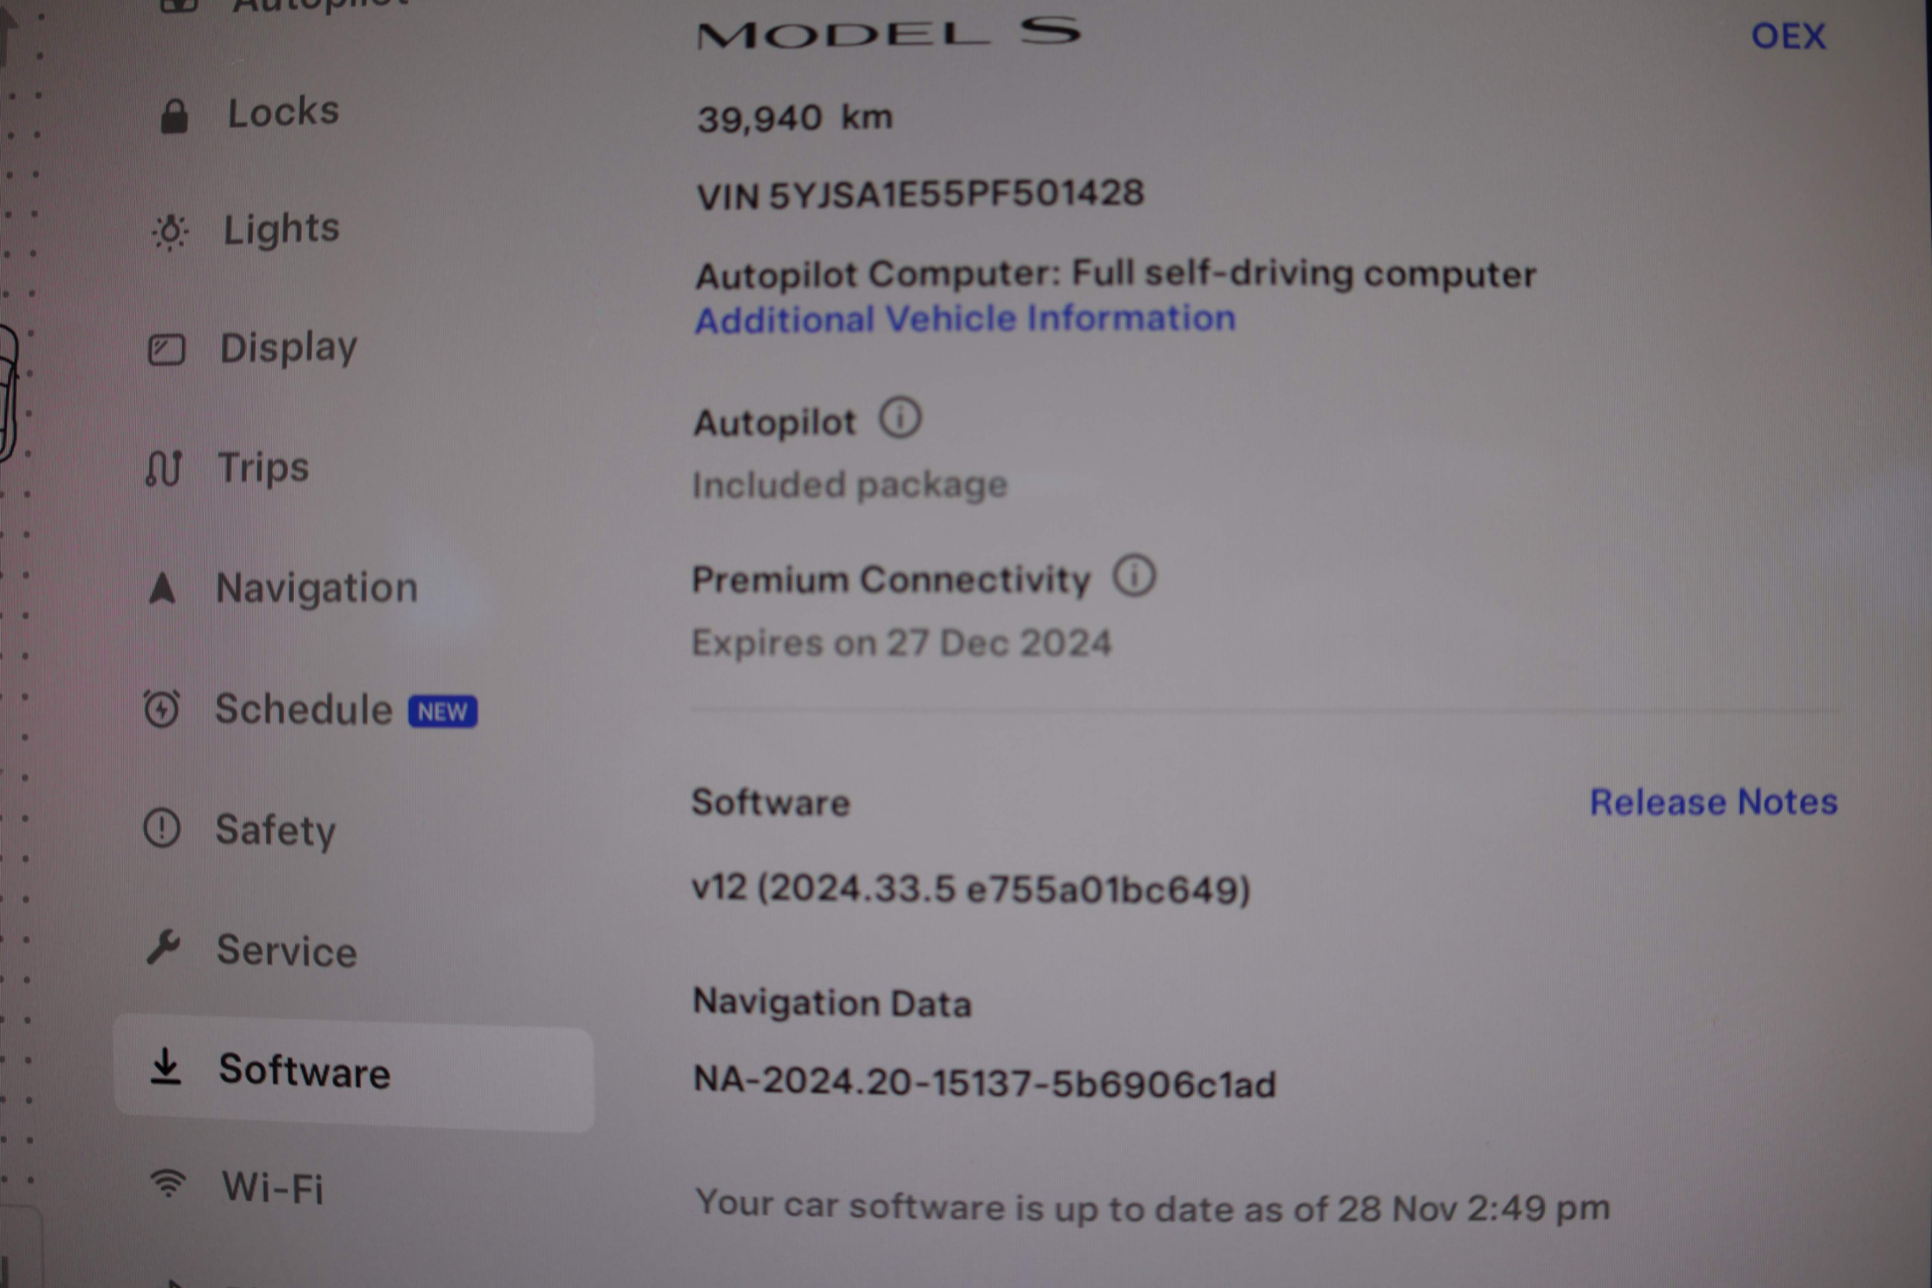Viewport: 1932px width, 1288px height.
Task: Tap the Navigation arrow icon
Action: tap(162, 588)
